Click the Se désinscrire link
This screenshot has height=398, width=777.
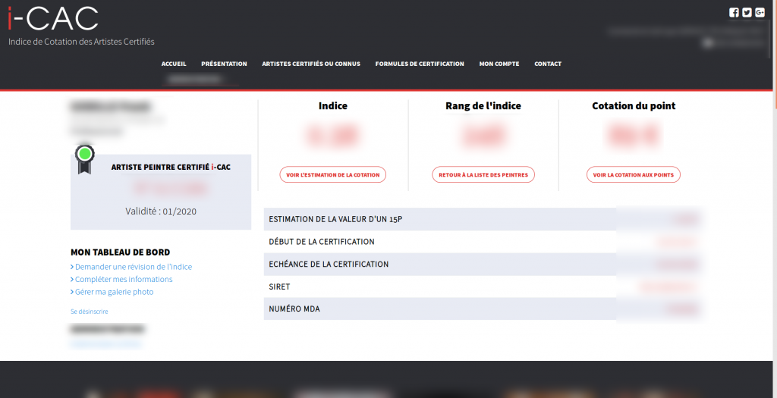(x=89, y=312)
